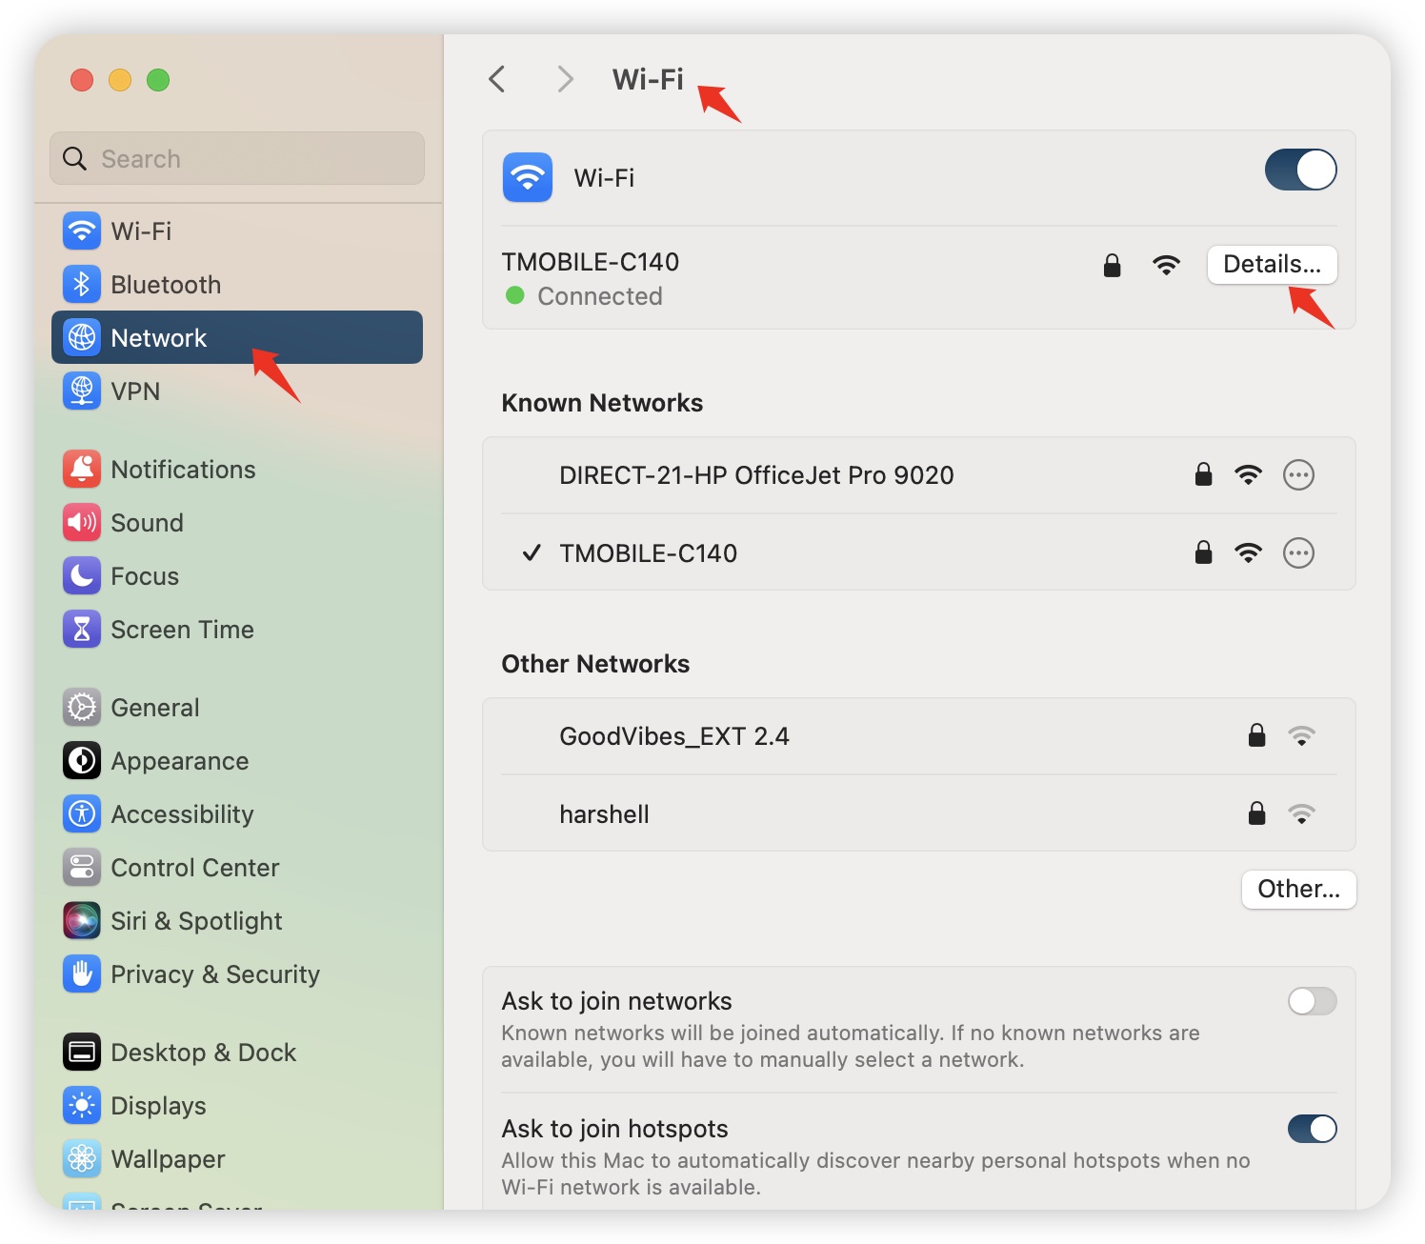Viewport: 1425px width, 1244px height.
Task: Open Privacy & Security pane
Action: click(237, 973)
